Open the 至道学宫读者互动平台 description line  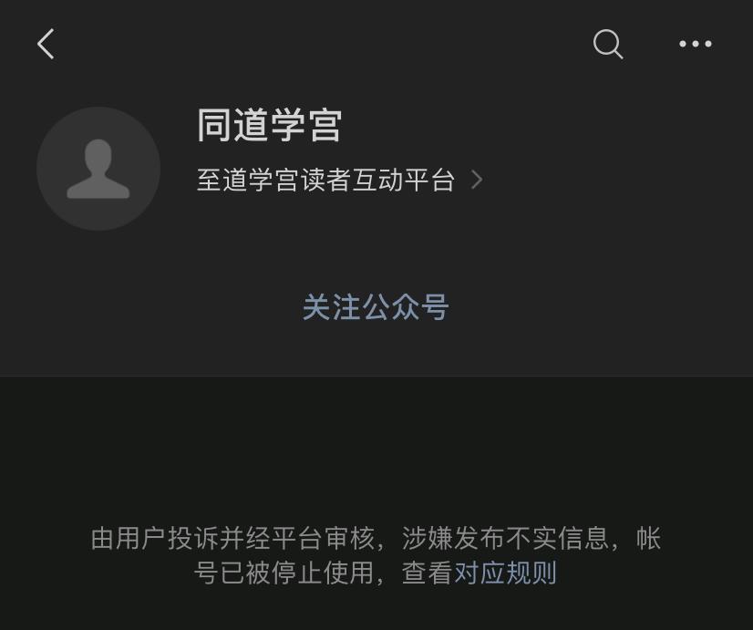pos(325,181)
